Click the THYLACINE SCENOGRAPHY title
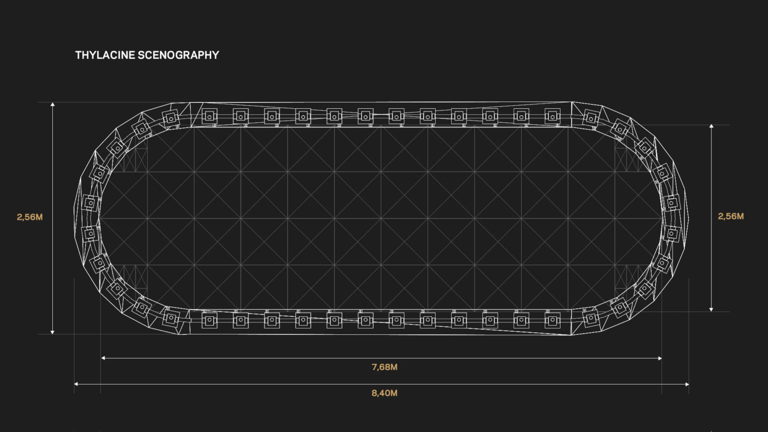Screen dimensions: 768x432 point(147,55)
